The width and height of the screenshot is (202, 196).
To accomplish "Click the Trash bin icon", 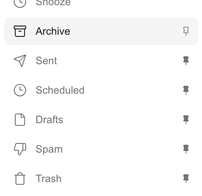I will [x=20, y=179].
